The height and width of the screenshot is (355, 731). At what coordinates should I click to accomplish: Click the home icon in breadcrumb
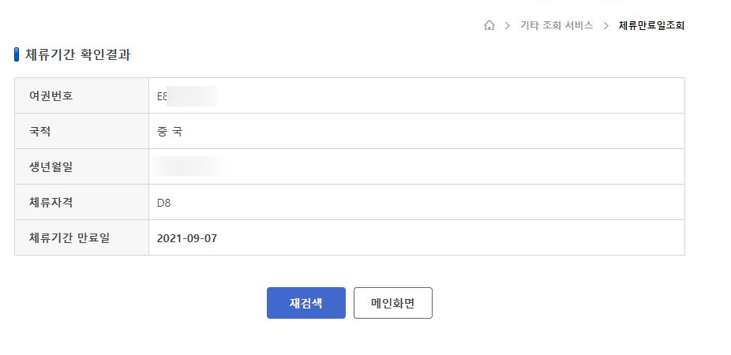tap(489, 25)
